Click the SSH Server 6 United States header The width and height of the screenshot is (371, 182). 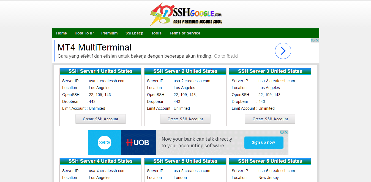point(270,161)
